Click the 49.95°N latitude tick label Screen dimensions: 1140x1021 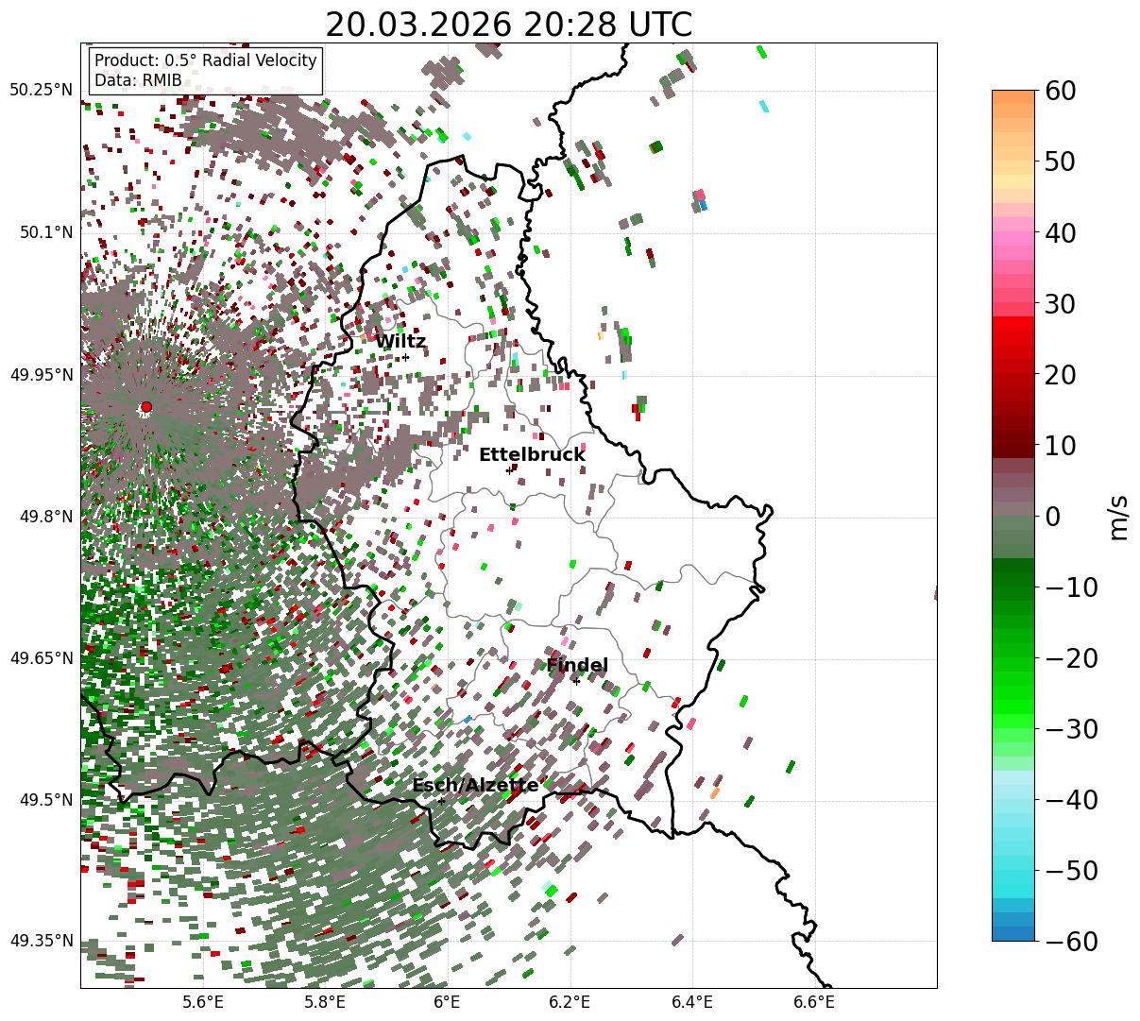click(41, 375)
